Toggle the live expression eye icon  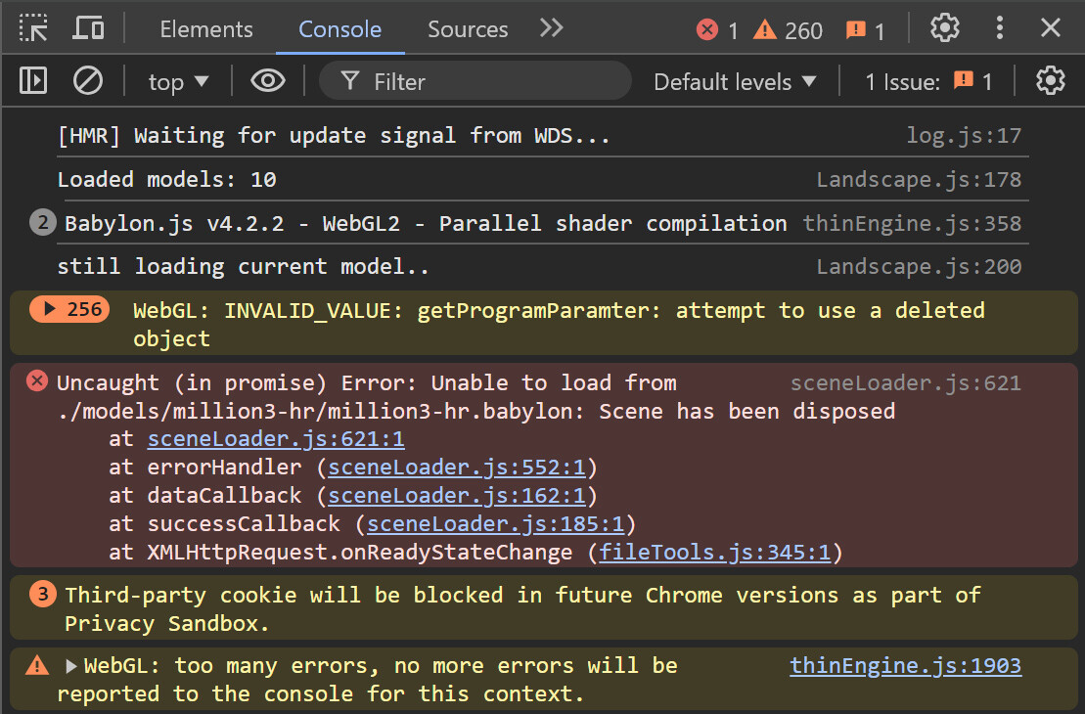point(267,80)
